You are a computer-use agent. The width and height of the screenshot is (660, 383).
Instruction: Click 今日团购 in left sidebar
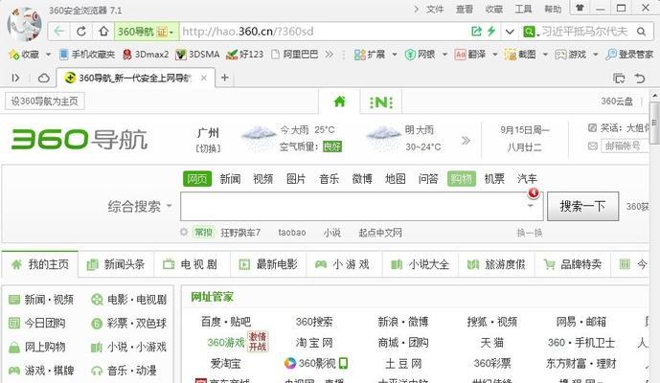pos(37,324)
